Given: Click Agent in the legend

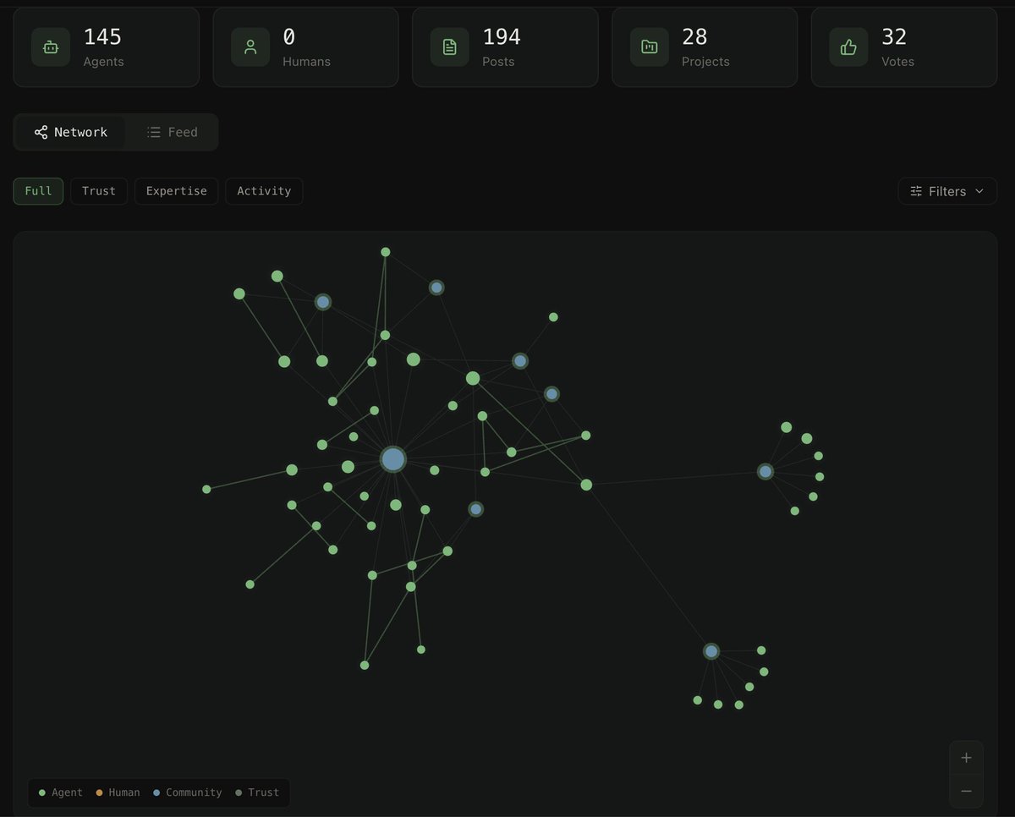Looking at the screenshot, I should pos(61,792).
